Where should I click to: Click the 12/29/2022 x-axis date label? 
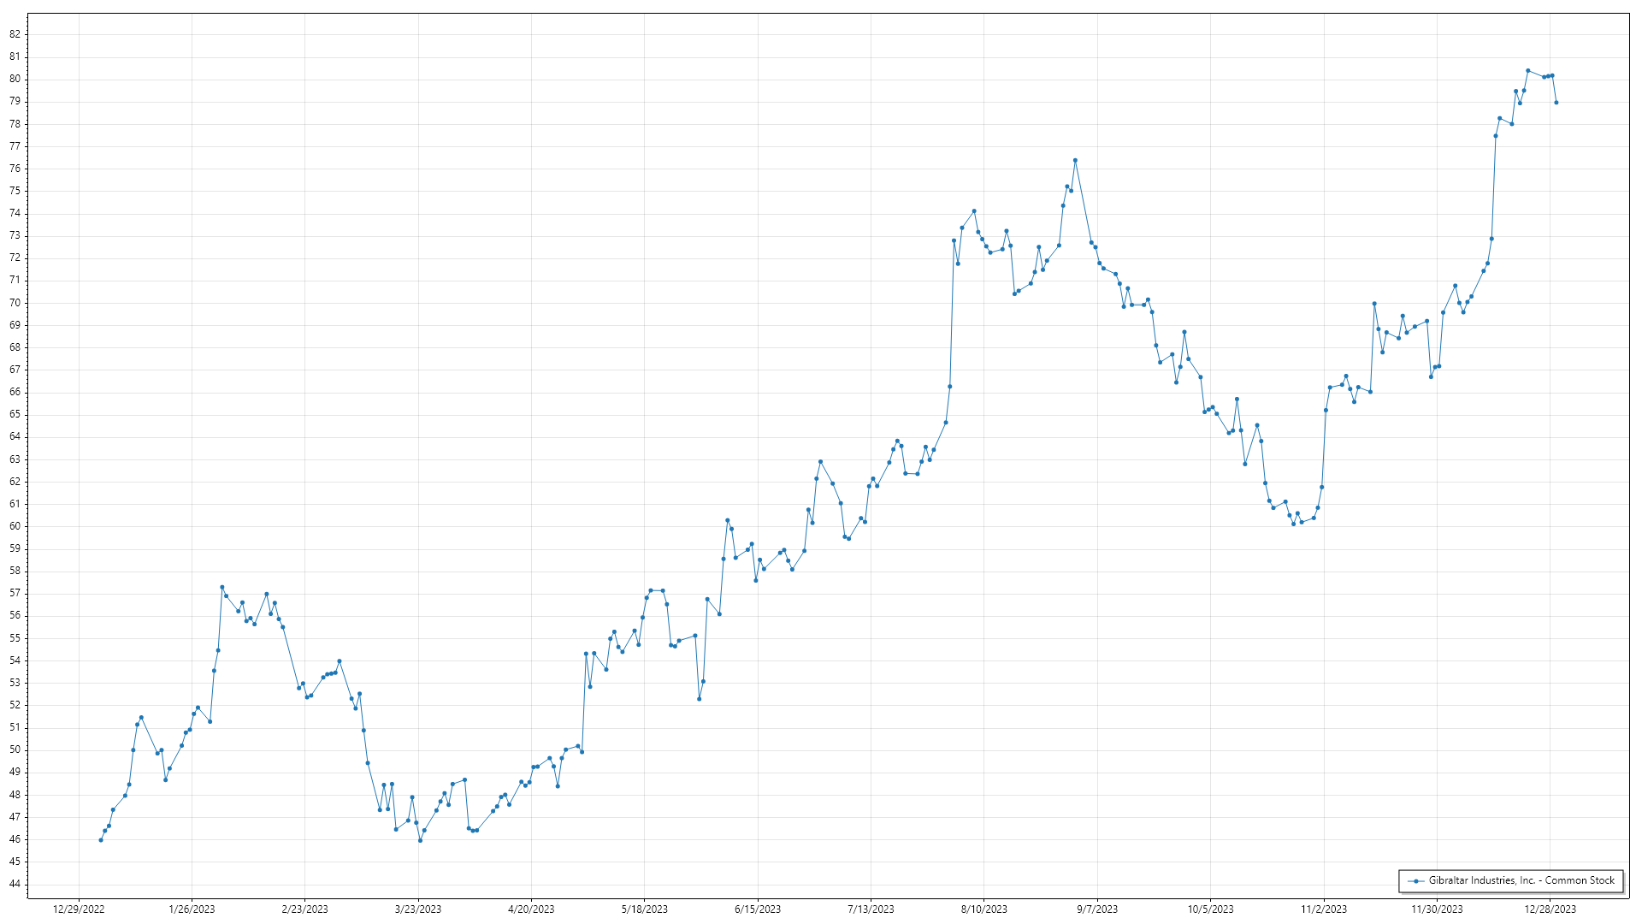point(79,909)
